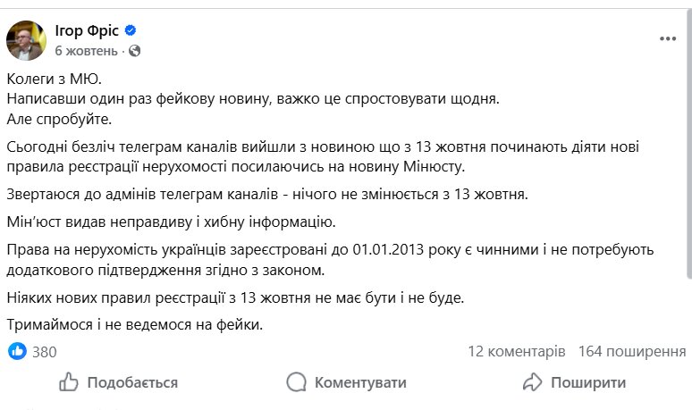Image resolution: width=692 pixels, height=410 pixels.
Task: Click the blue verified badge icon
Action: (x=131, y=30)
